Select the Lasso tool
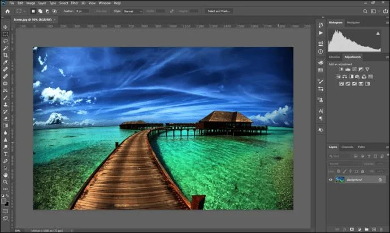The width and height of the screenshot is (390, 233). pos(6,41)
